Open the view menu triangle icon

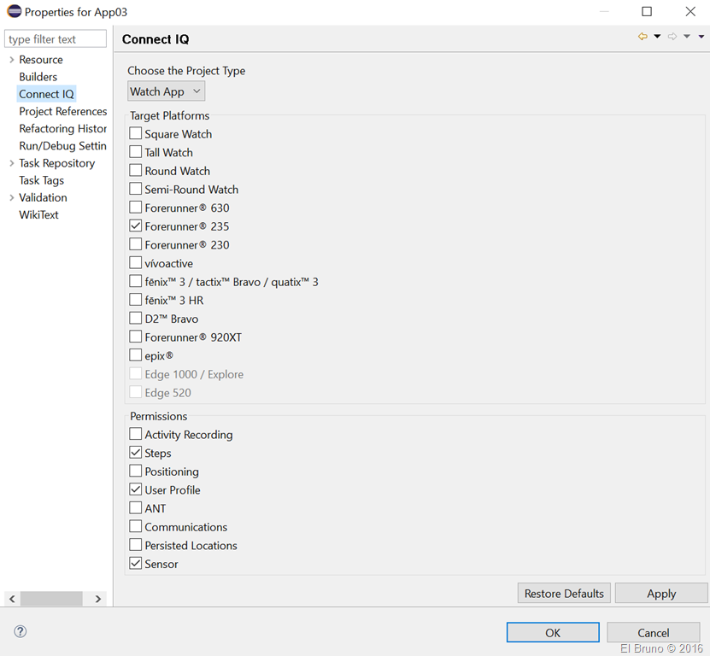click(x=701, y=37)
